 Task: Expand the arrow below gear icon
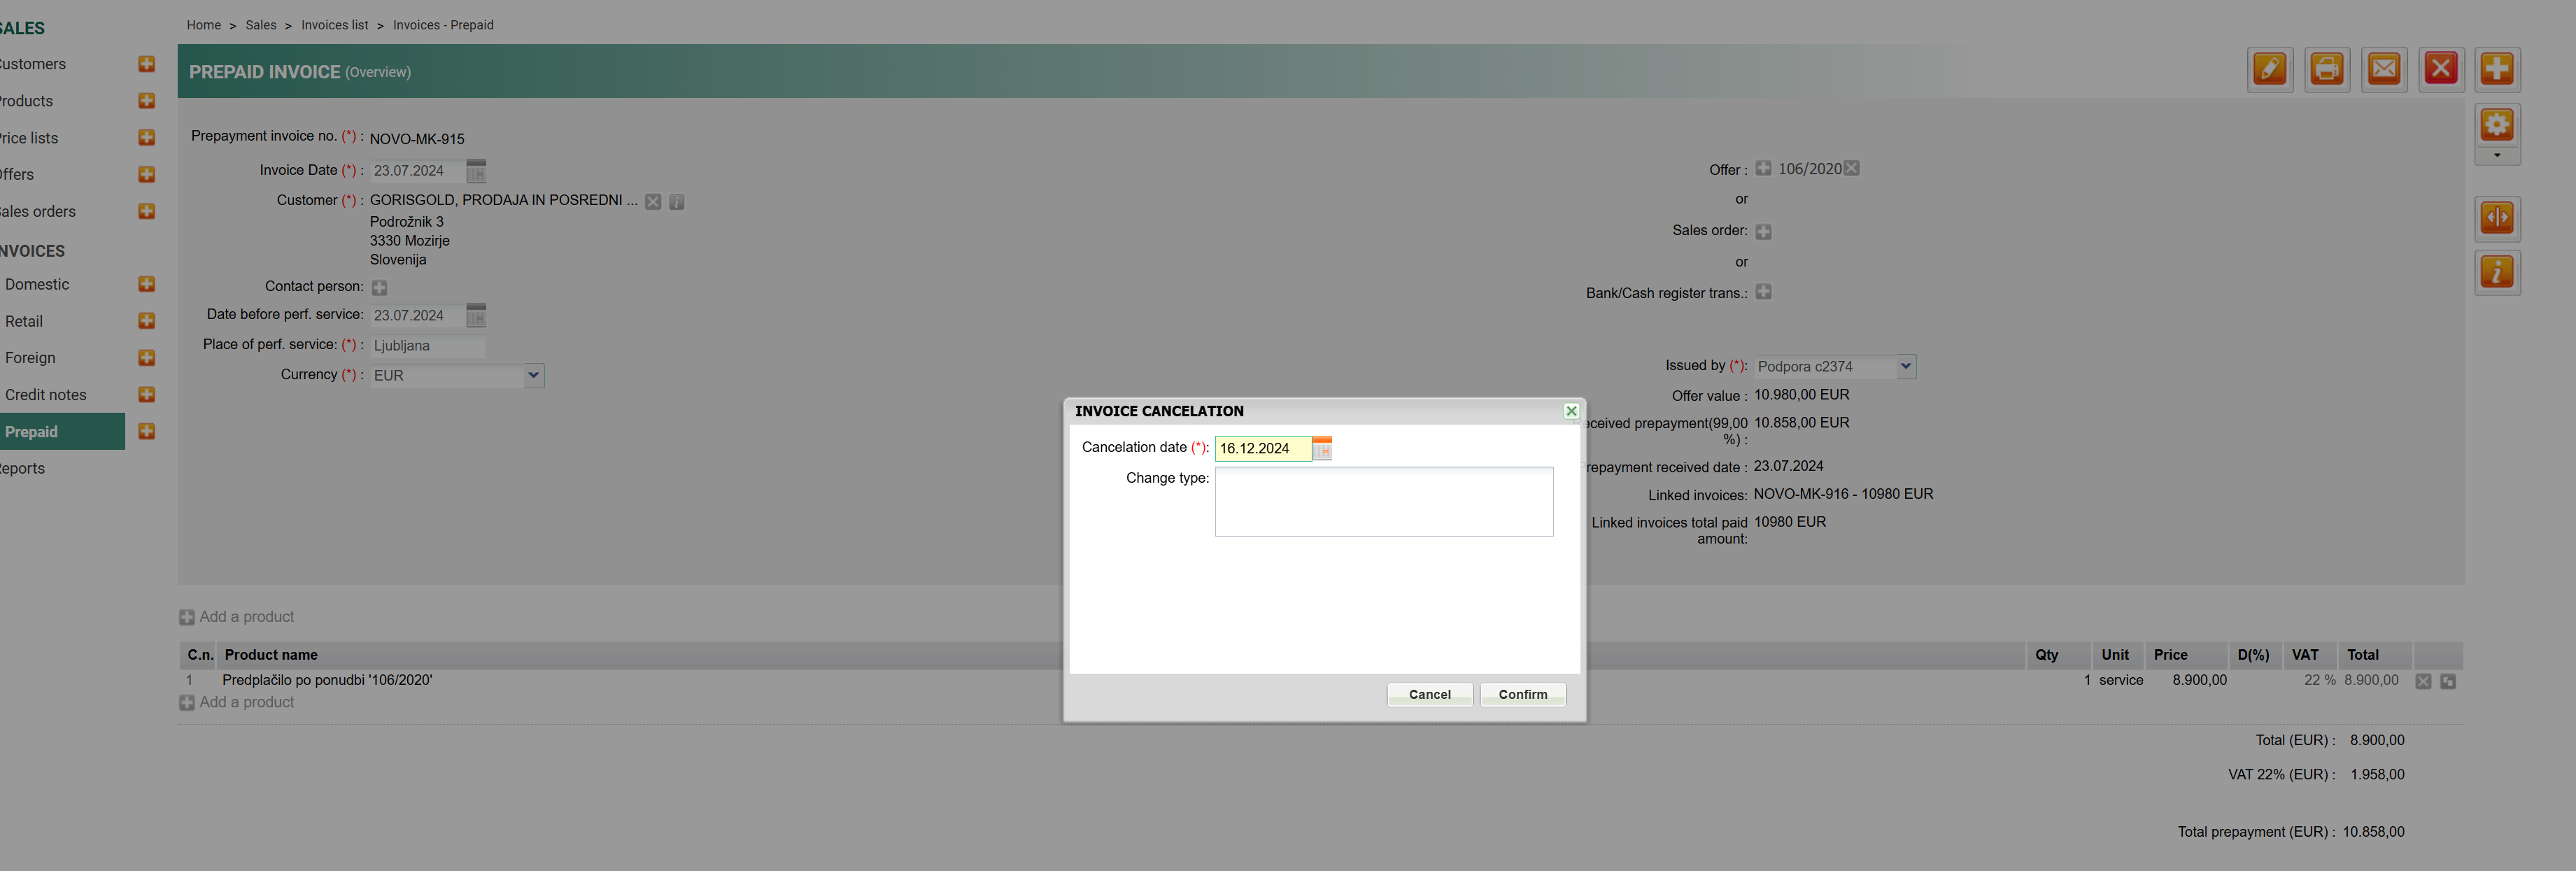tap(2497, 156)
